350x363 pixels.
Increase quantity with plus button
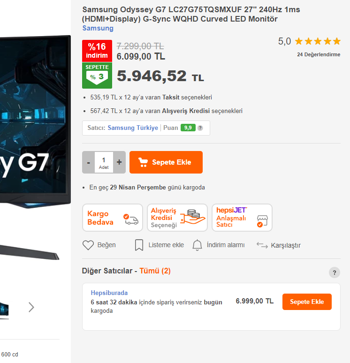119,162
